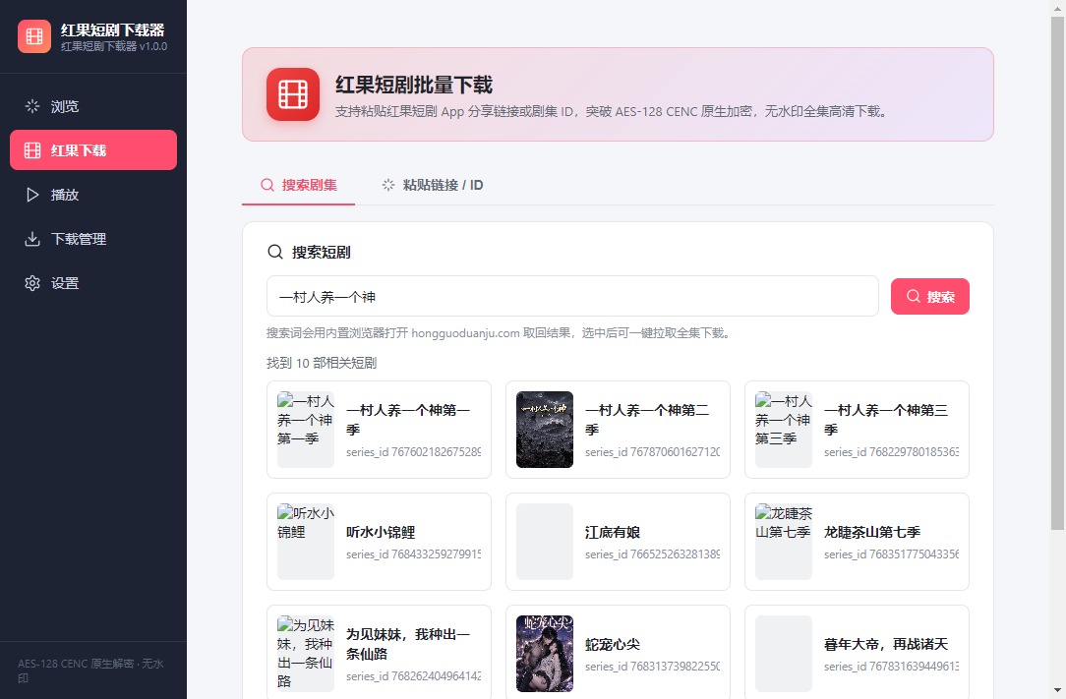This screenshot has width=1066, height=699.
Task: Open the 浏览 sidebar menu
Action: [93, 106]
